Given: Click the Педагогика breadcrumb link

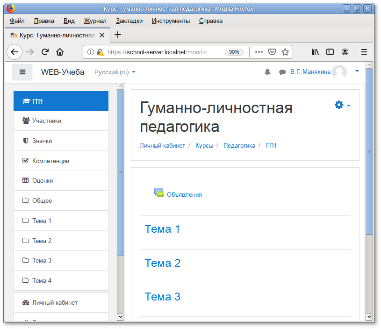Looking at the screenshot, I should (x=239, y=145).
